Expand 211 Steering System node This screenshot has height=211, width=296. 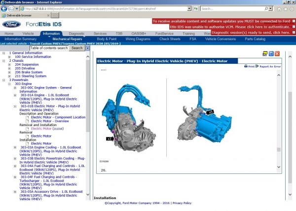pyautogui.click(x=9, y=76)
